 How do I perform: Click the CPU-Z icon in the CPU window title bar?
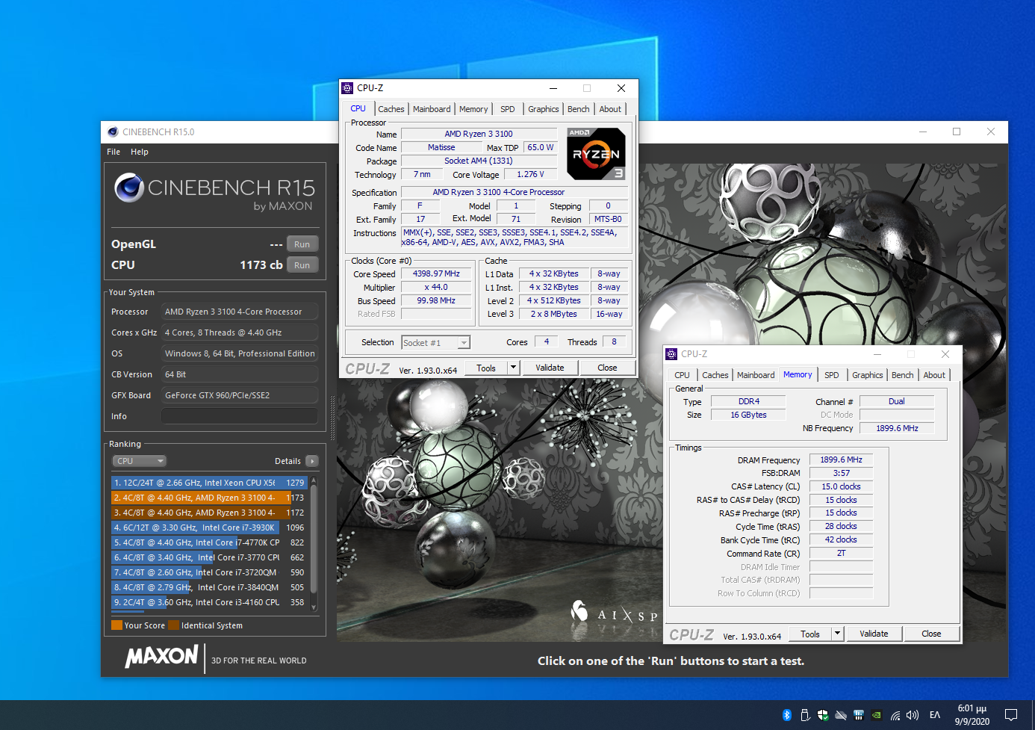coord(347,88)
